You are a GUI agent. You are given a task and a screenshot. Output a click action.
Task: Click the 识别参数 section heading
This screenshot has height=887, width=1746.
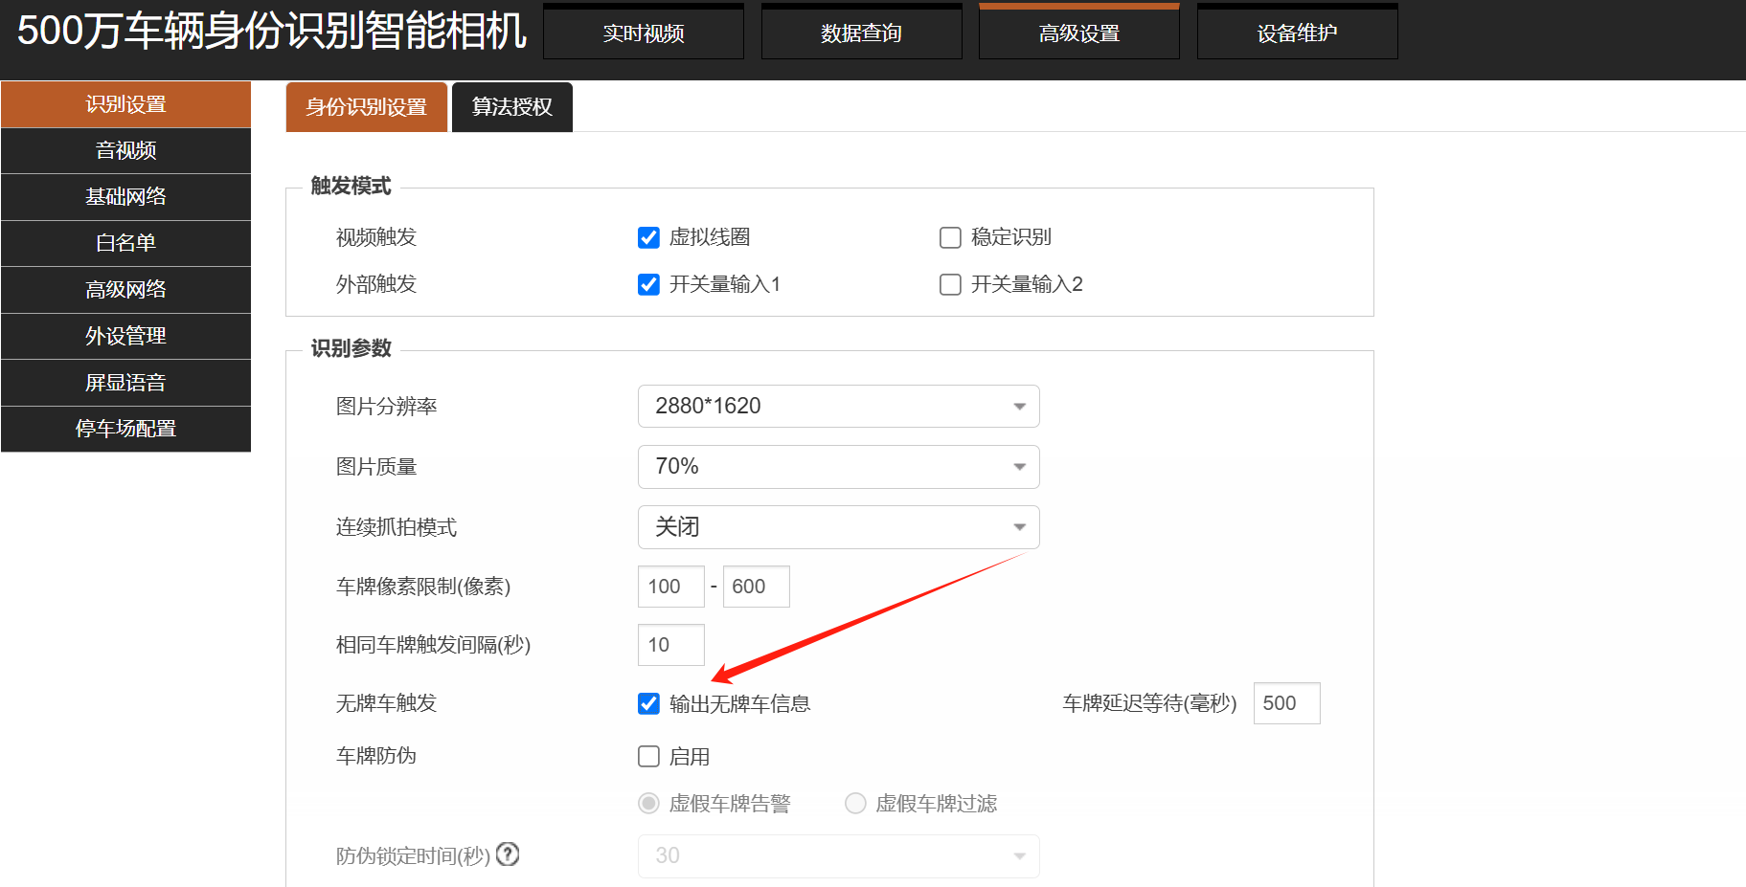point(351,348)
